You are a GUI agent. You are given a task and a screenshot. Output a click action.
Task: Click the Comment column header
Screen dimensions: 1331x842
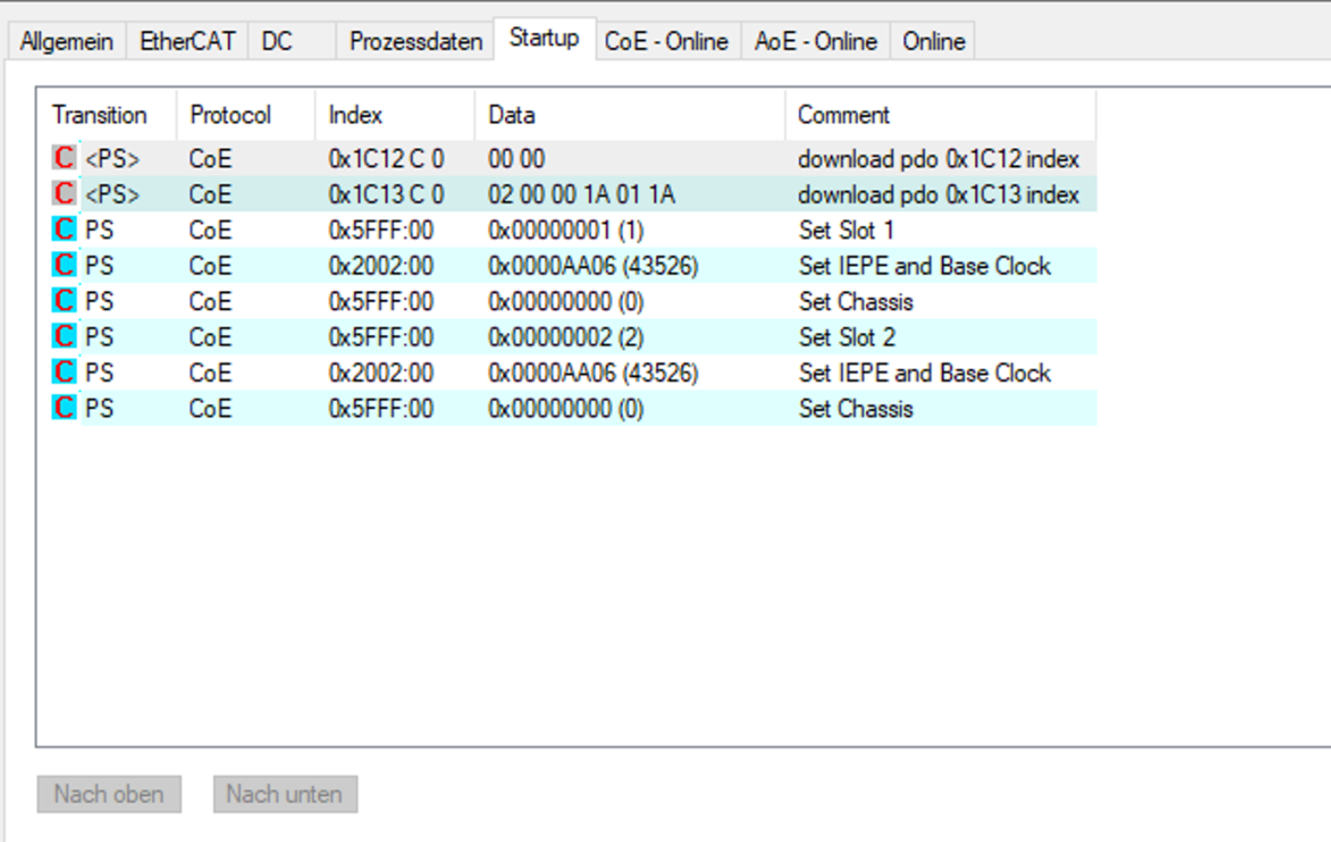click(940, 115)
